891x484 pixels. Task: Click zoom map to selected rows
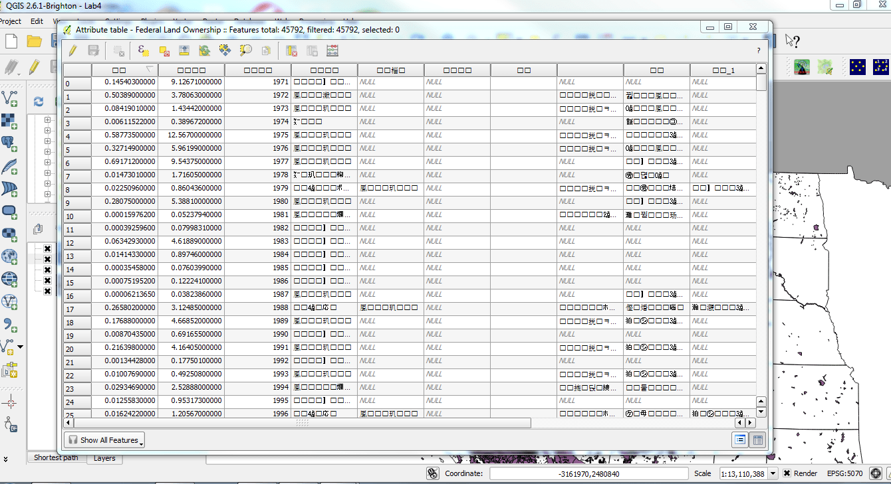(246, 50)
